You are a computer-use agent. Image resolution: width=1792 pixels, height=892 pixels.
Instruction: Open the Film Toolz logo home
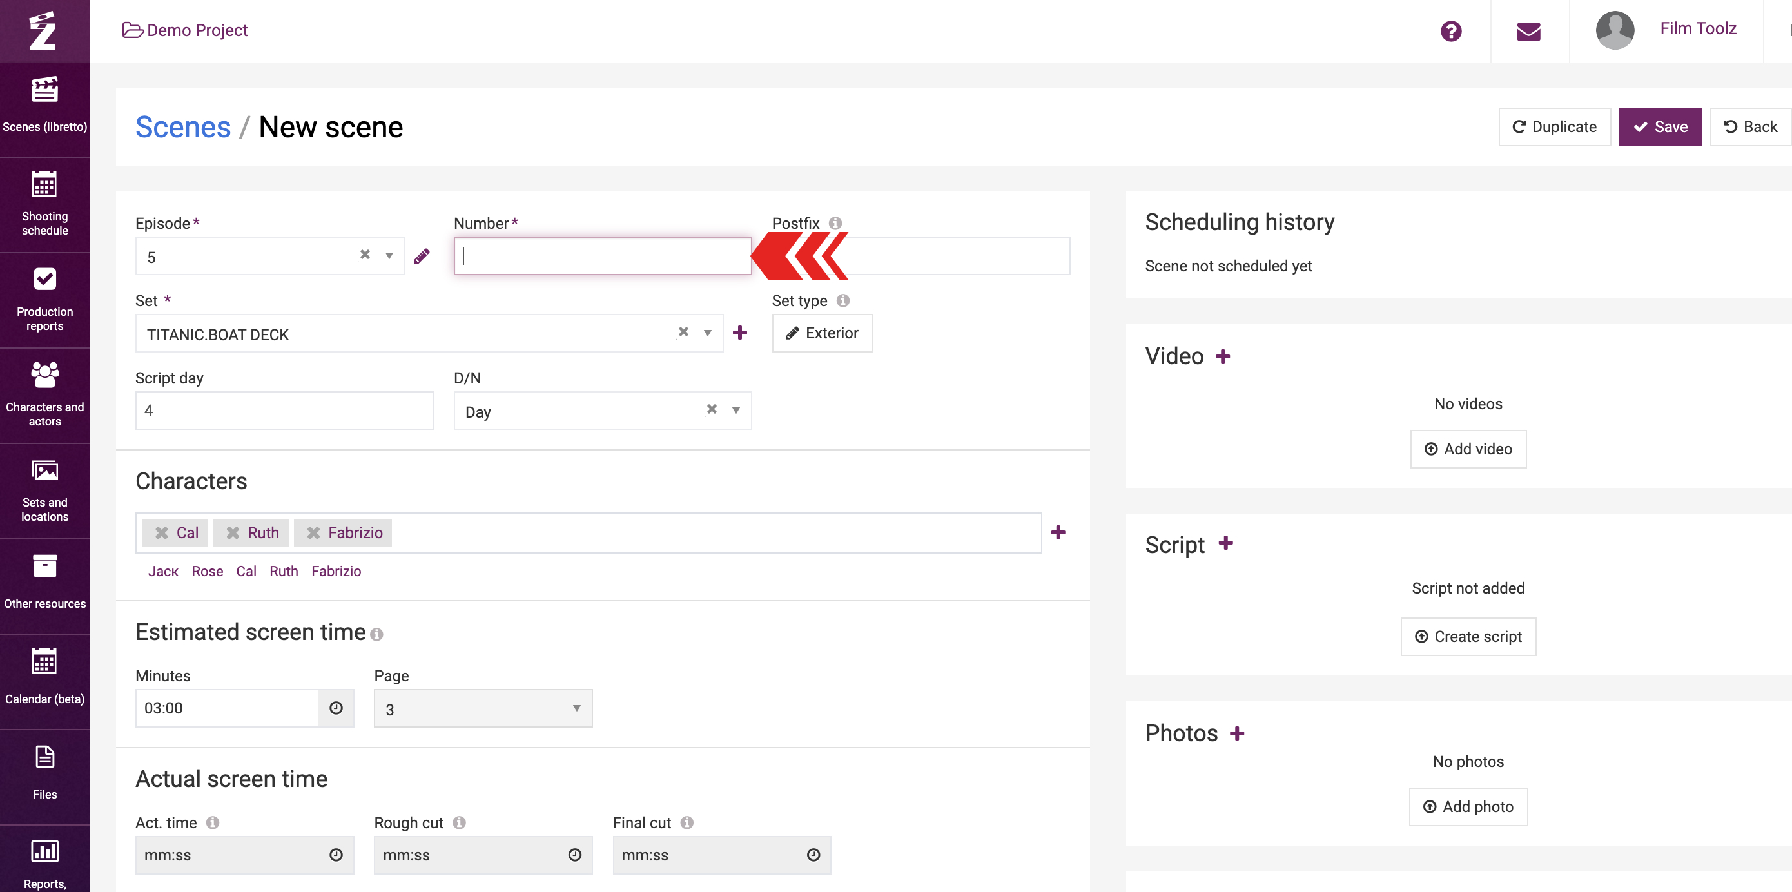[x=43, y=31]
